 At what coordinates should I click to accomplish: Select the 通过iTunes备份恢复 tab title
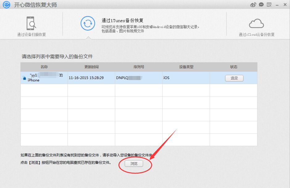click(x=122, y=21)
